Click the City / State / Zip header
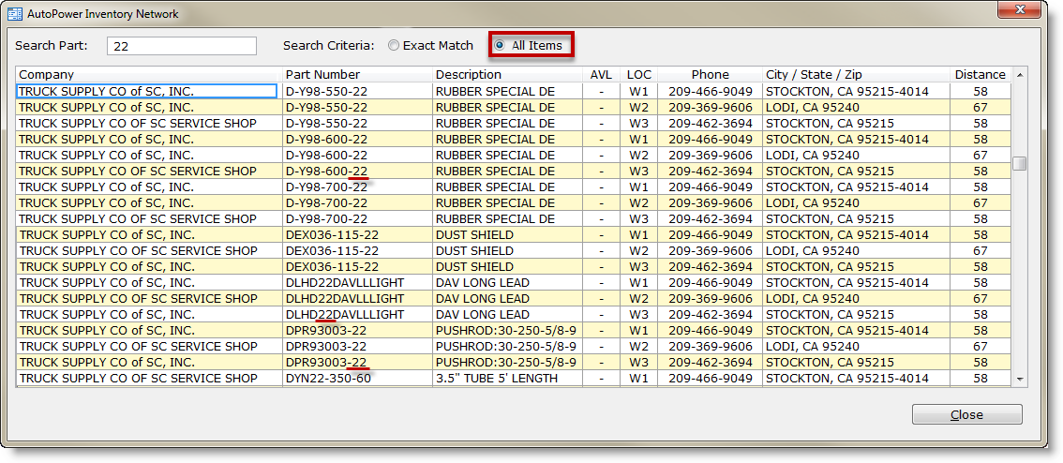This screenshot has width=1063, height=463. point(856,75)
